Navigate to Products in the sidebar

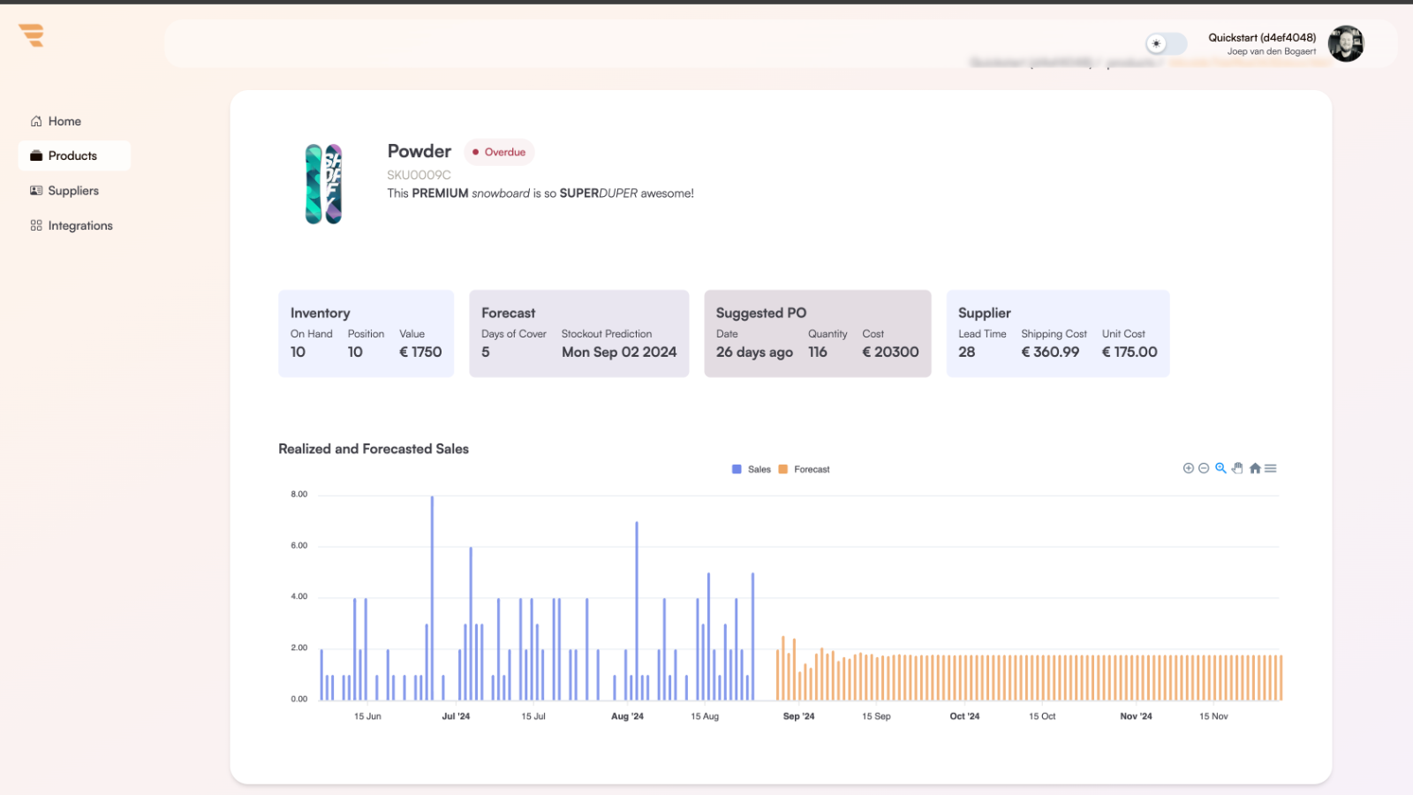[x=73, y=155]
